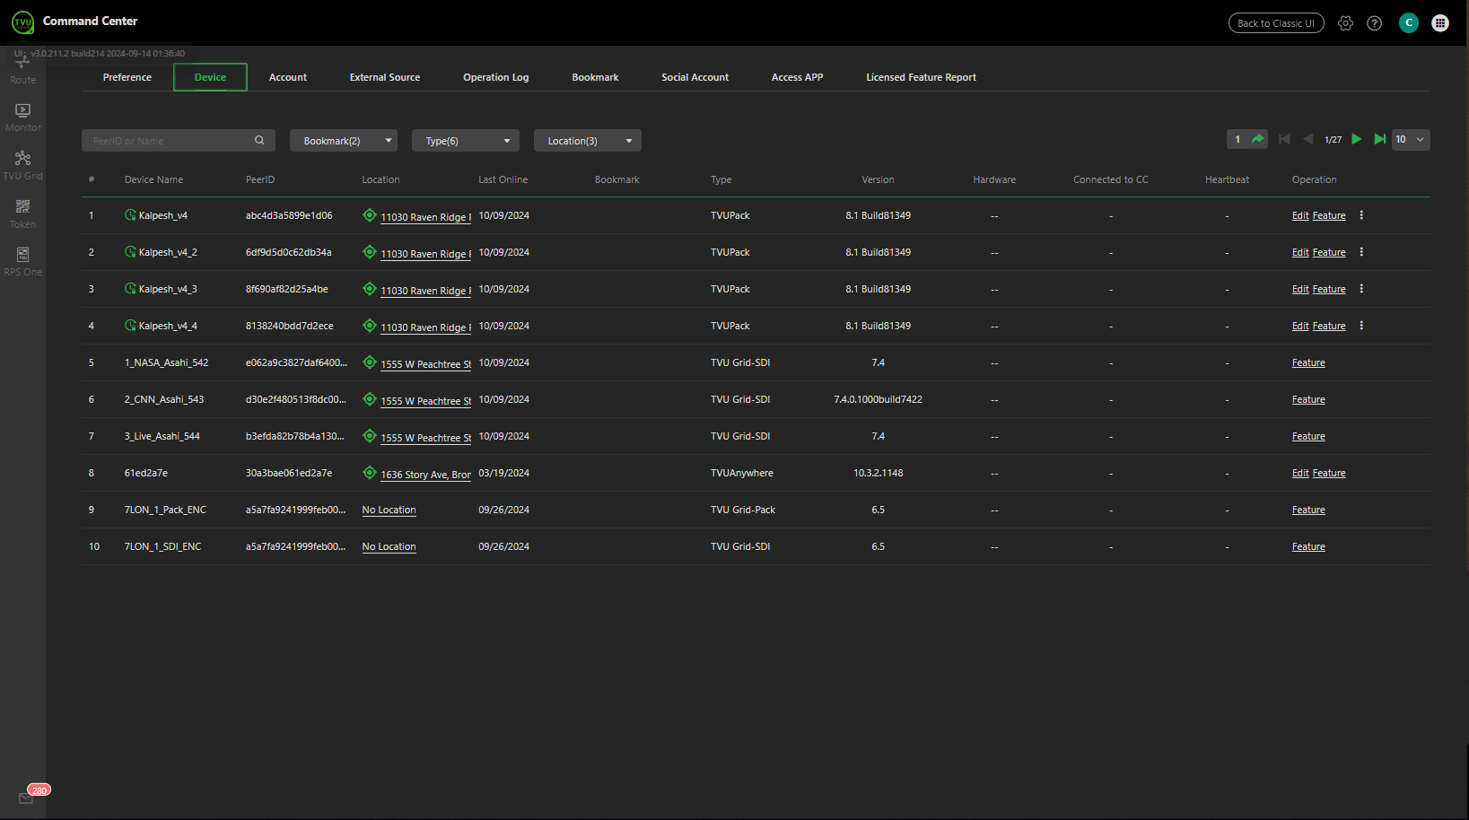The image size is (1469, 820).
Task: Switch to the Operation Log tab
Action: pyautogui.click(x=495, y=77)
